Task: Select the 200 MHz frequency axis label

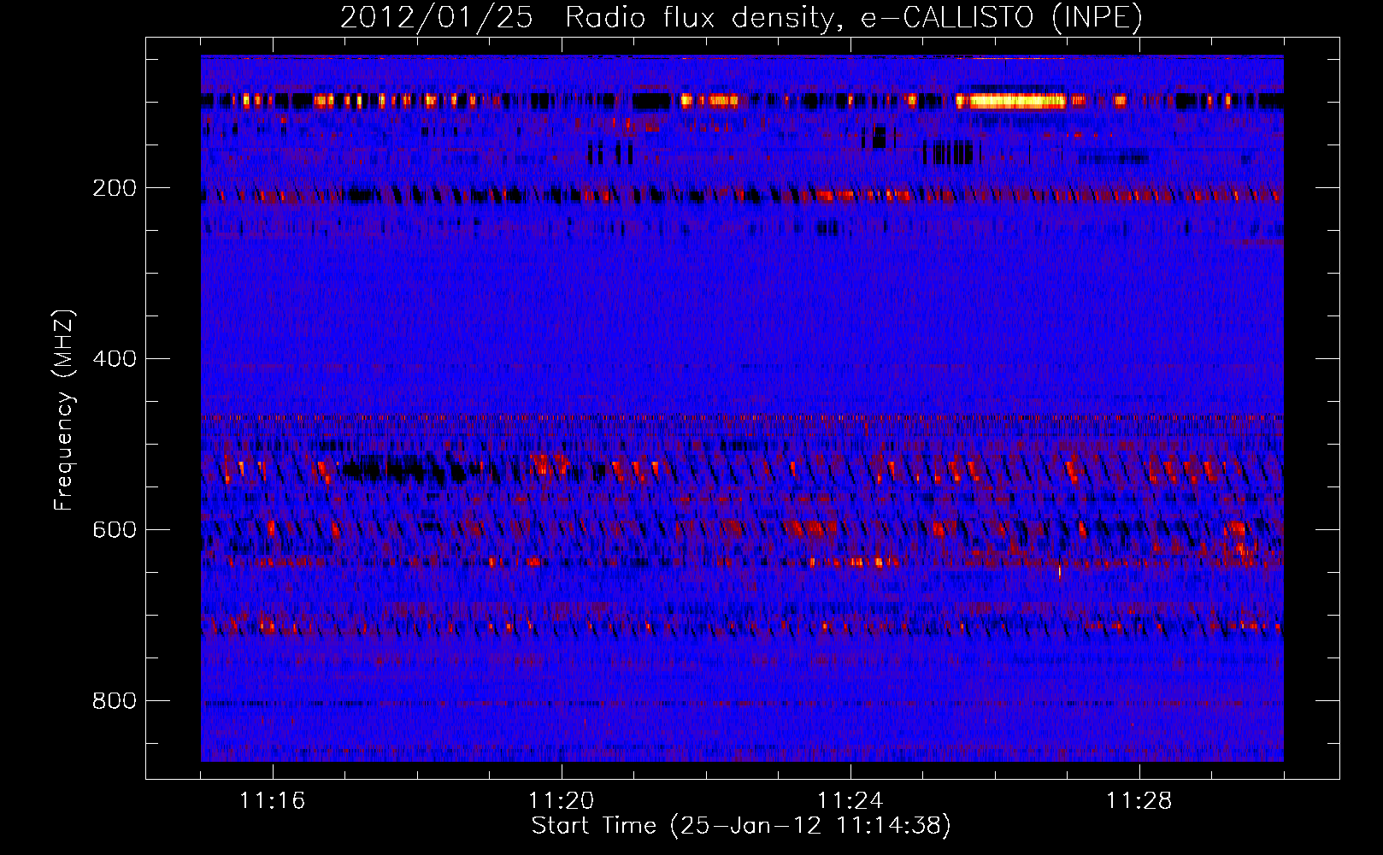Action: tap(115, 188)
